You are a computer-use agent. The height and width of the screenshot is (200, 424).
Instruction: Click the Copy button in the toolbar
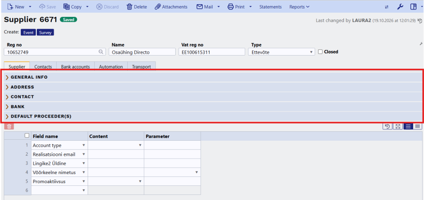(x=72, y=7)
